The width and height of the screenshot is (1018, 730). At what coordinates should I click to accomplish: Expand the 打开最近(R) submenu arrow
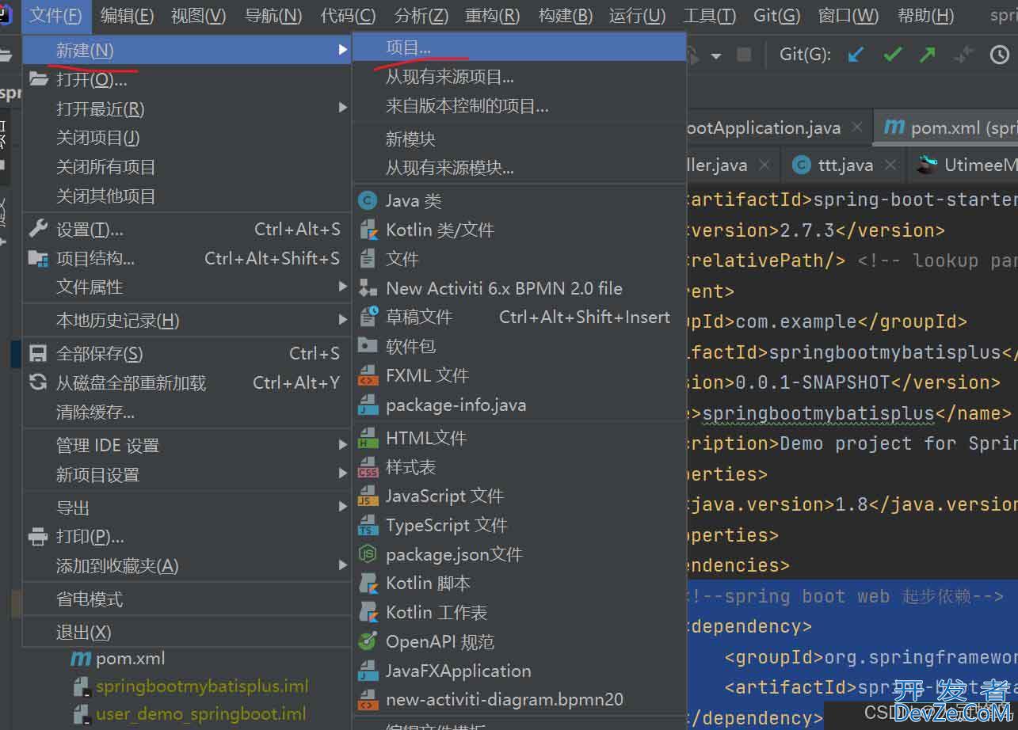click(342, 108)
